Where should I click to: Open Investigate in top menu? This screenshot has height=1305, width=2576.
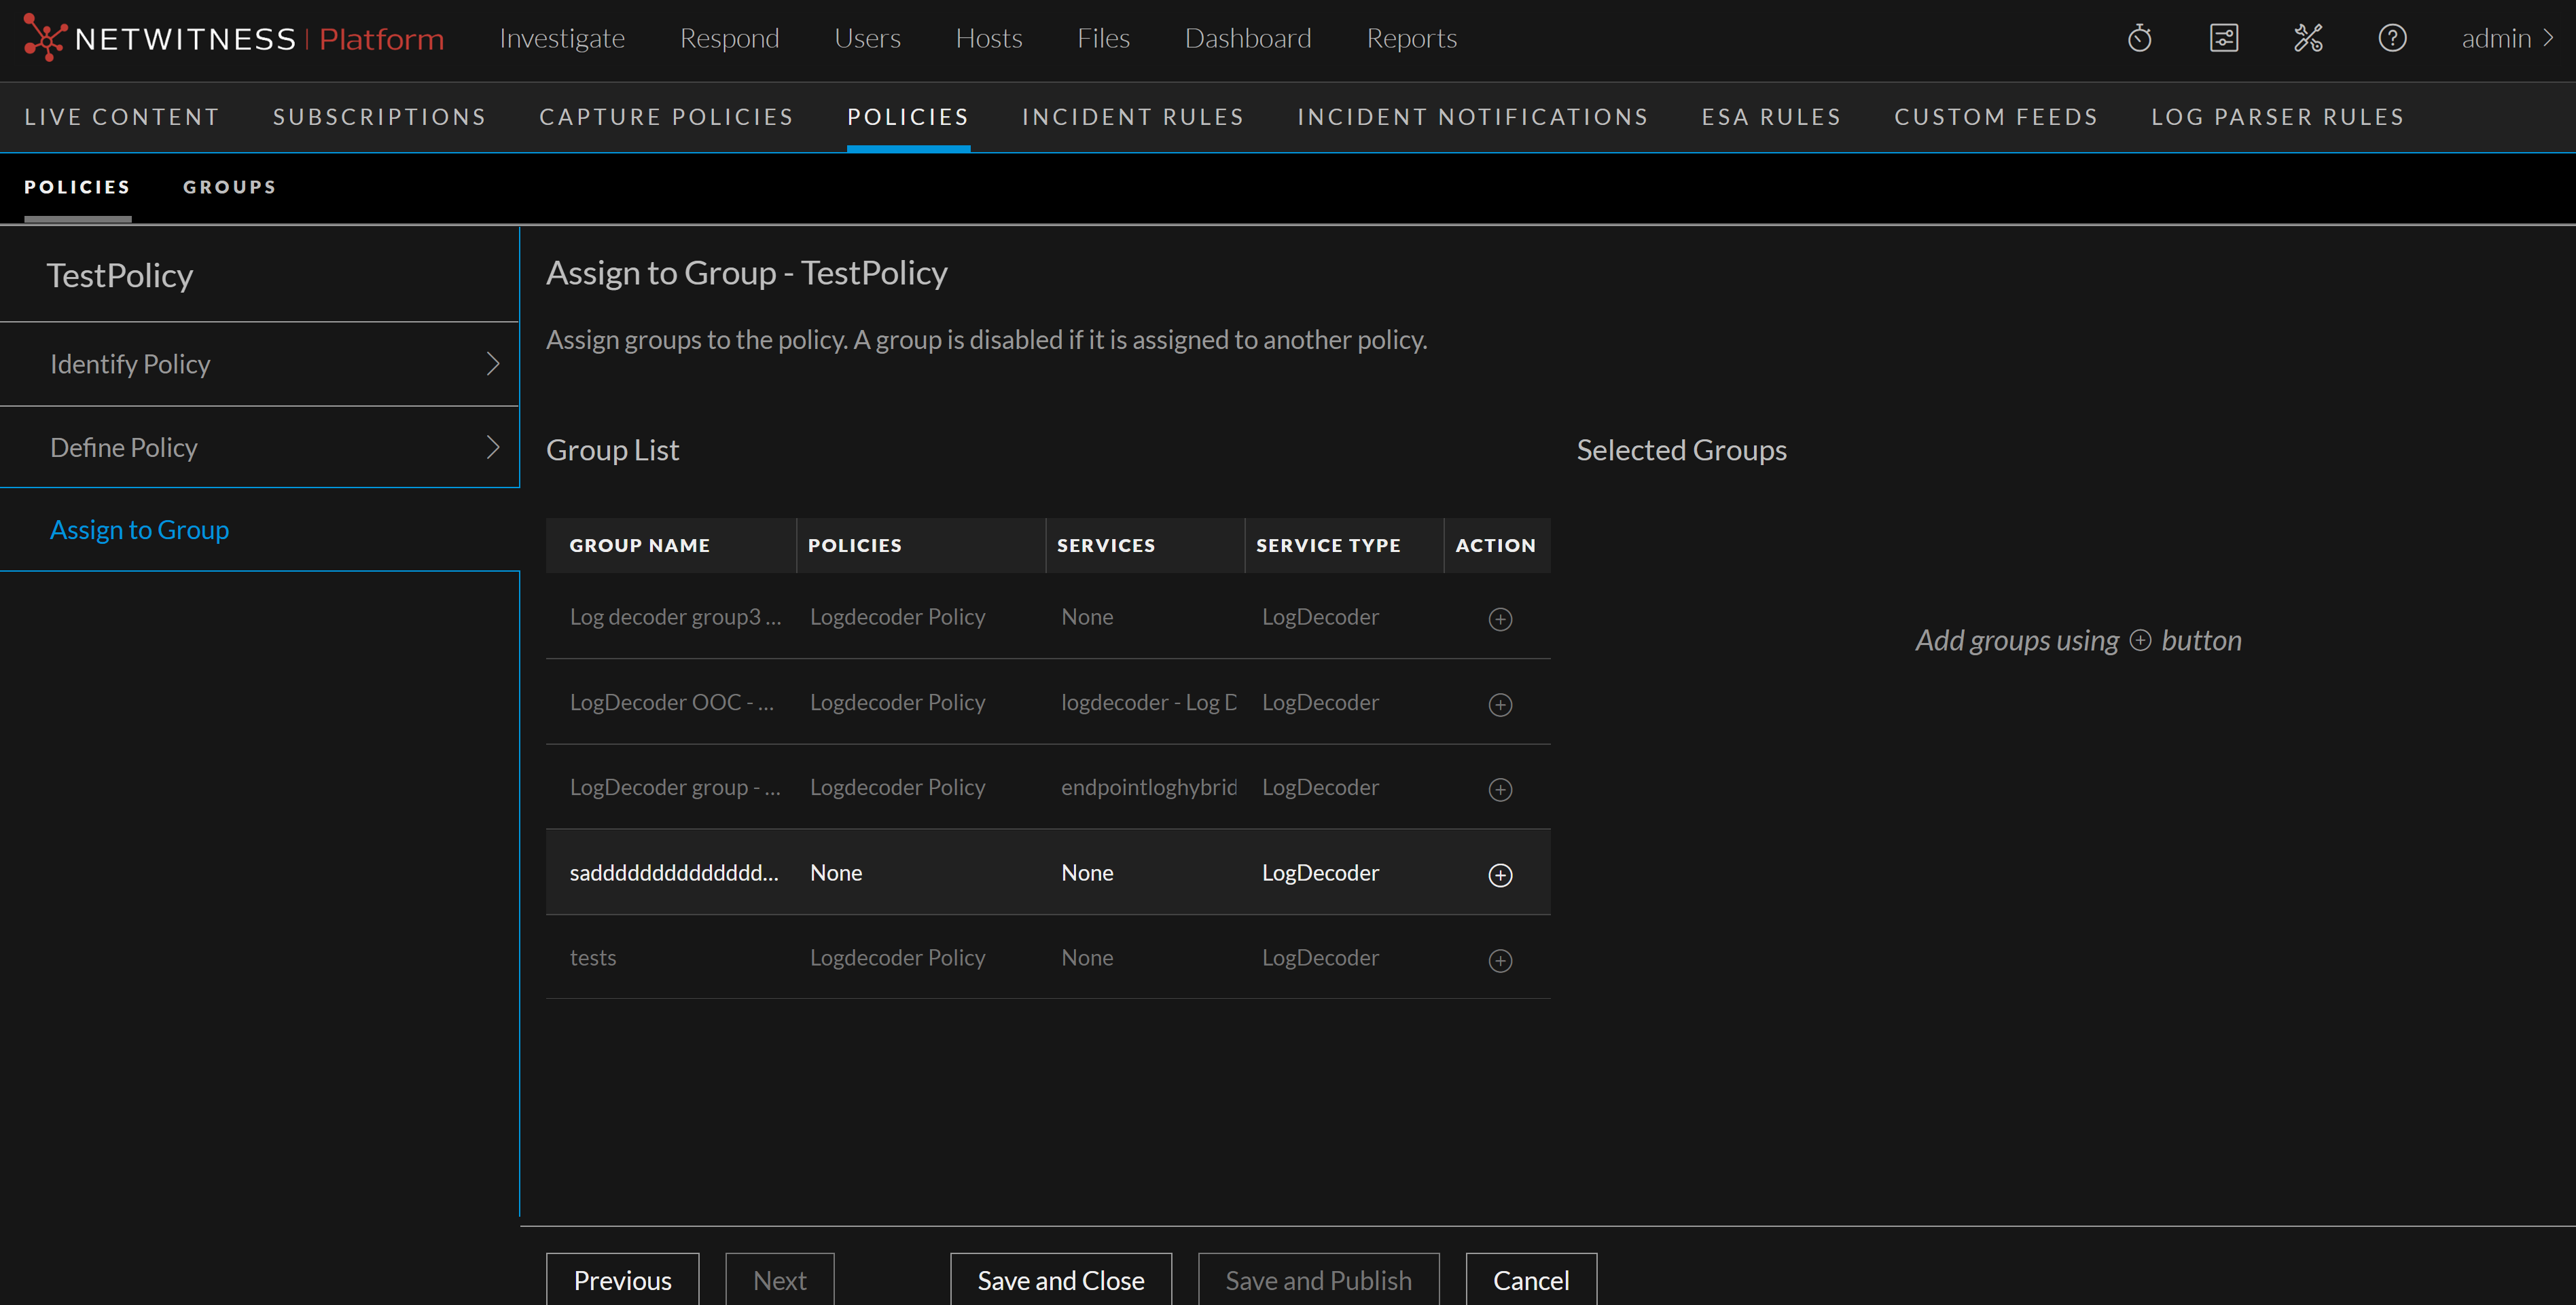pos(561,39)
